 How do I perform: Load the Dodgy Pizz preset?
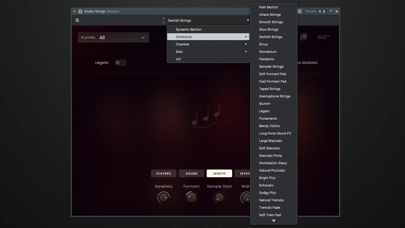pyautogui.click(x=274, y=193)
